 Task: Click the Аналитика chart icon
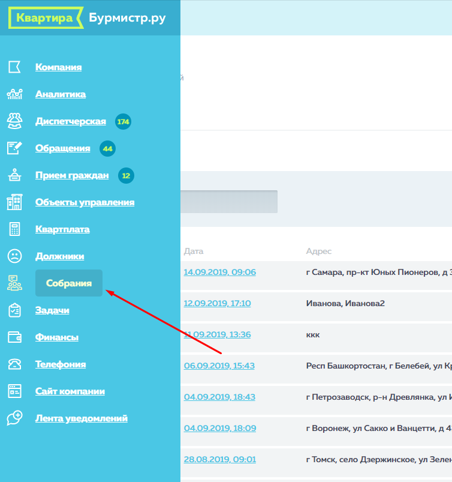14,94
